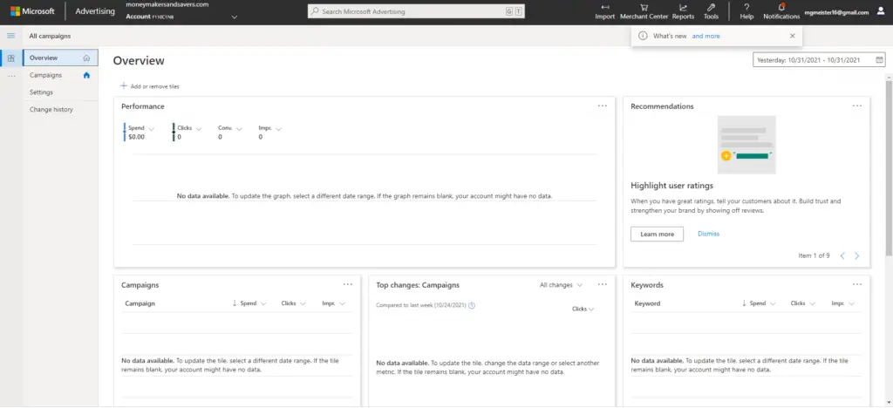The width and height of the screenshot is (893, 408).
Task: Open the Yesterday date range picker
Action: (819, 60)
